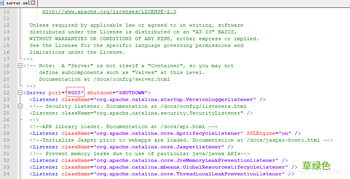Click the "limitations under the License." line

pyautogui.click(x=77, y=52)
